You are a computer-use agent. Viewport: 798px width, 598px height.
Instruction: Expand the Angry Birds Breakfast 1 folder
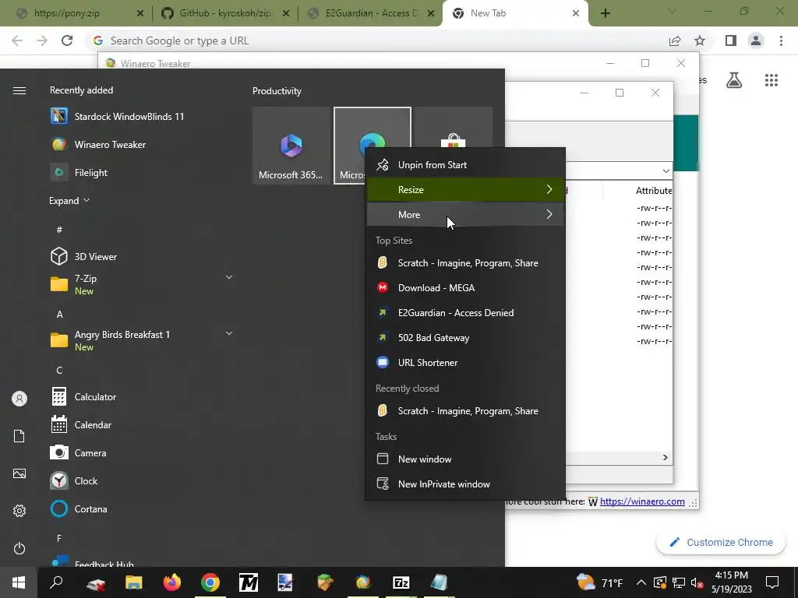point(229,333)
